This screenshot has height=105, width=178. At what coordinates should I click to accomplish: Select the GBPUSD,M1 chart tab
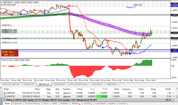(x=44, y=84)
